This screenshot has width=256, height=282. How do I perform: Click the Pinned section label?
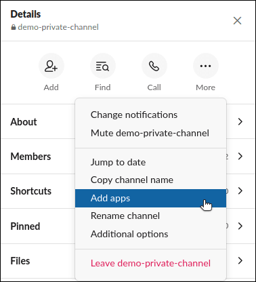25,226
